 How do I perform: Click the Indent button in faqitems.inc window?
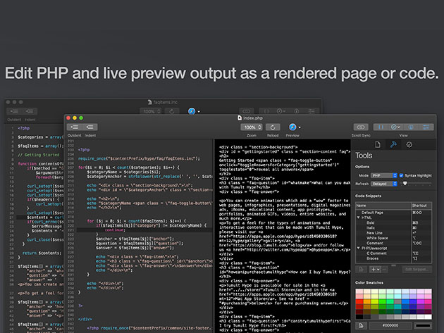click(x=30, y=111)
